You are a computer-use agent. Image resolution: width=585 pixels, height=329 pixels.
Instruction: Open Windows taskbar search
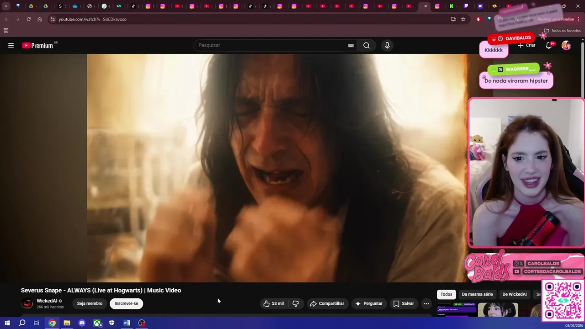[22, 323]
